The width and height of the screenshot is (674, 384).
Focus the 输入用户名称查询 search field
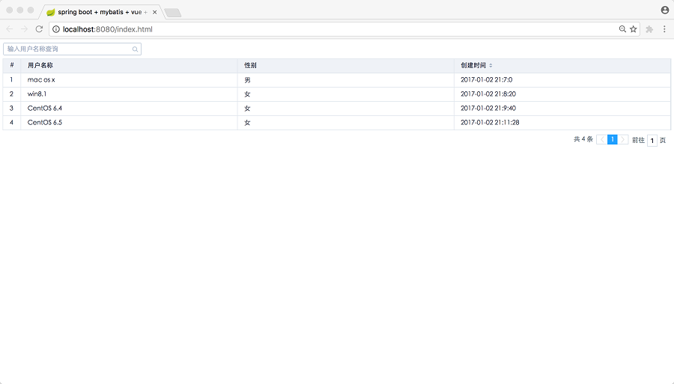point(67,49)
